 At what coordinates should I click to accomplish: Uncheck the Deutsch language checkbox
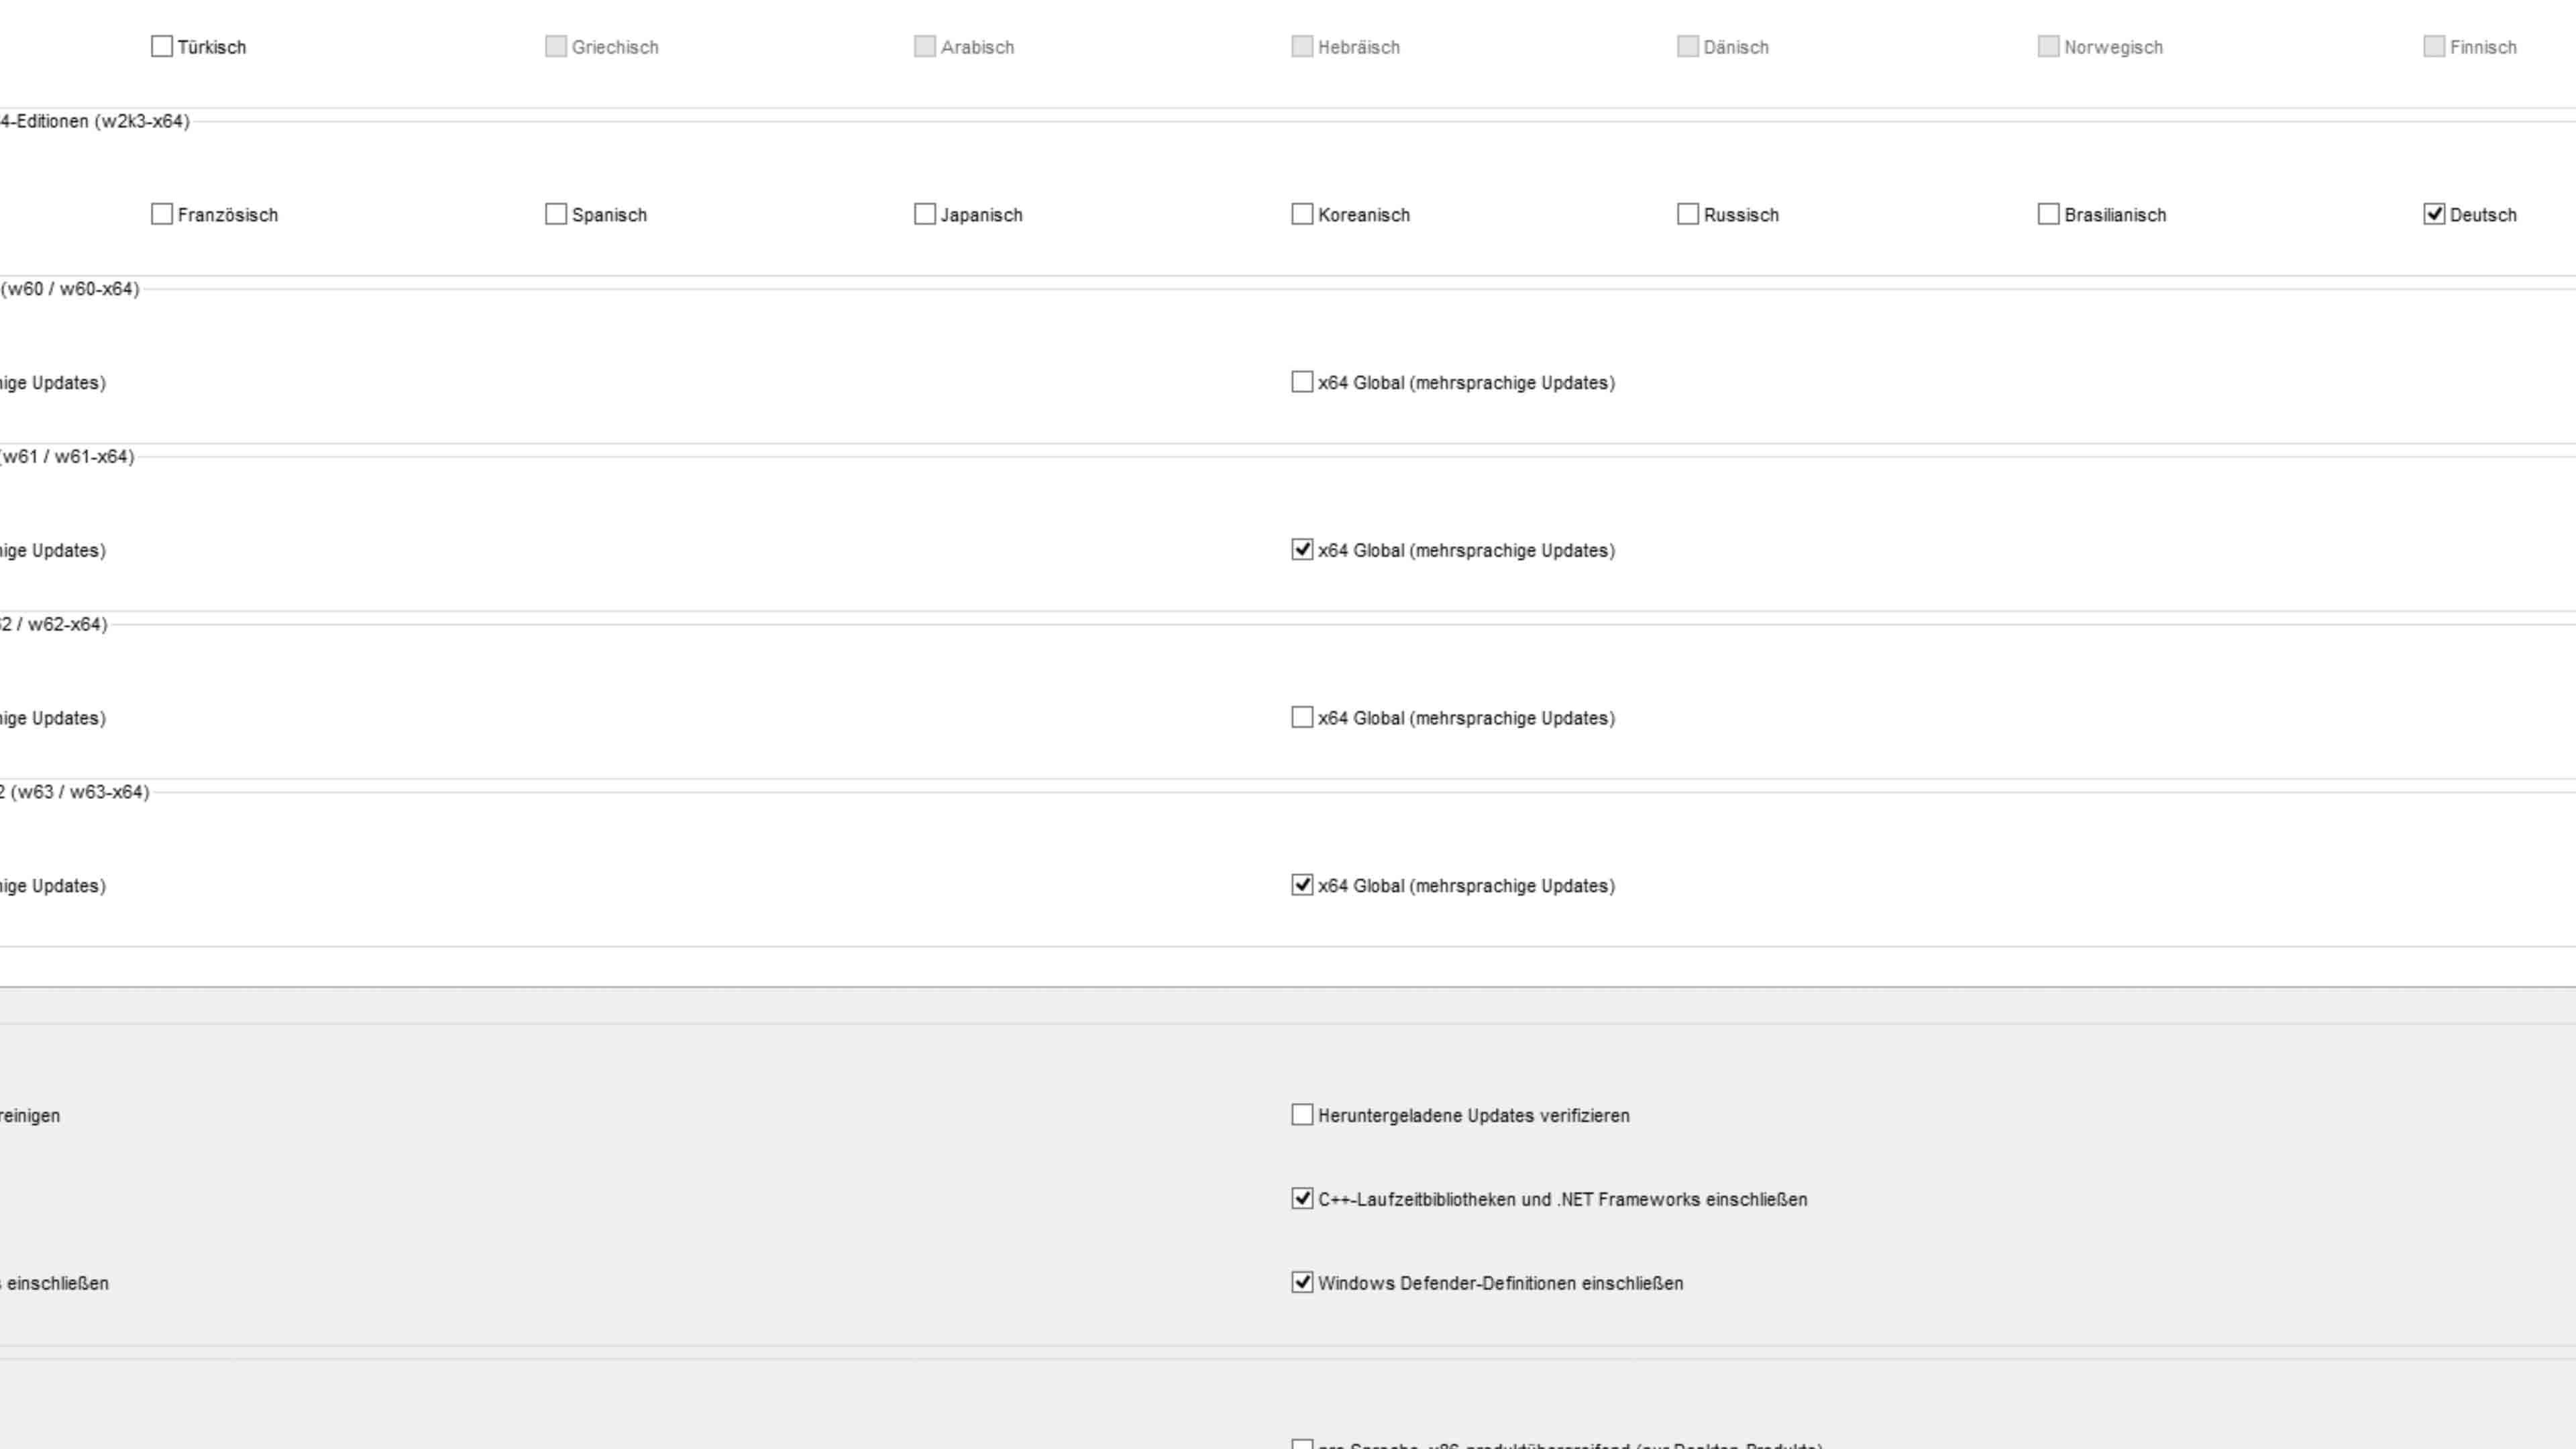[x=2434, y=215]
